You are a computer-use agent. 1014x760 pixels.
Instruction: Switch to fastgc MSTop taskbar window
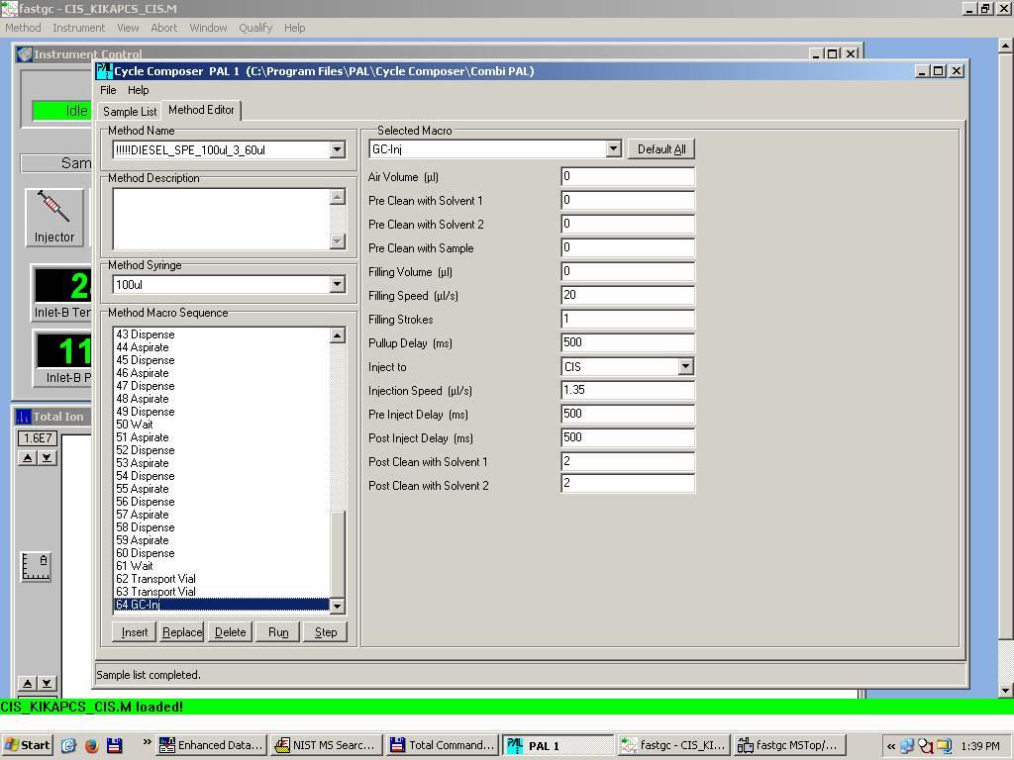[x=788, y=745]
